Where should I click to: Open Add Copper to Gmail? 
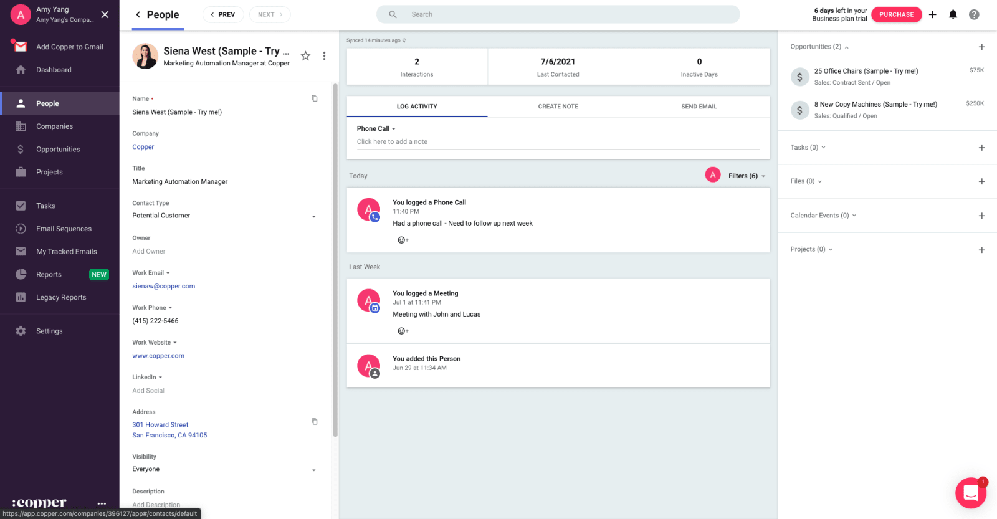60,47
